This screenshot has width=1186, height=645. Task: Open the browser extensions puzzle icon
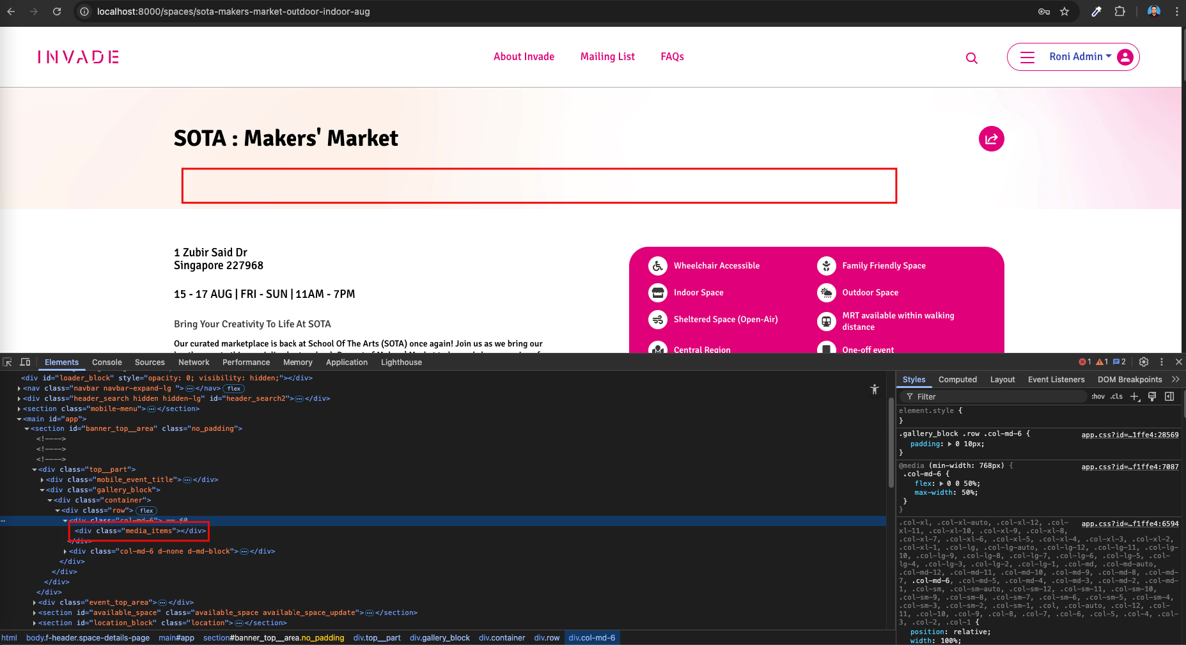tap(1120, 12)
